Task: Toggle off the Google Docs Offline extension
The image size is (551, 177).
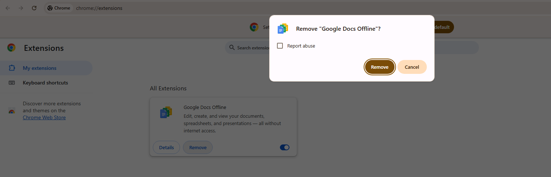Action: click(x=285, y=147)
